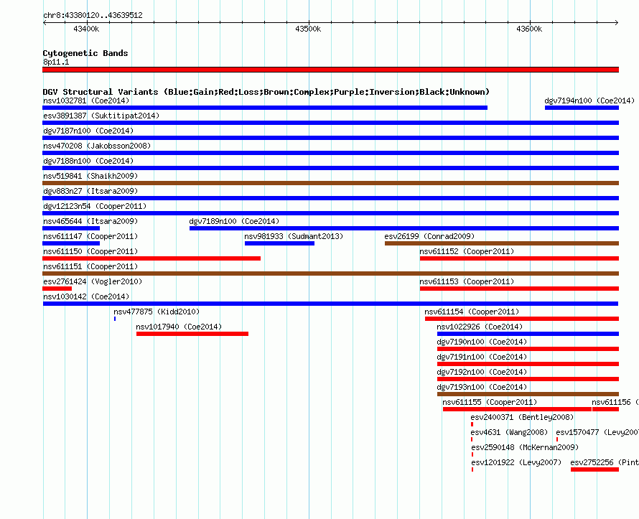This screenshot has width=639, height=519.
Task: Select dgv7191n100 (Coe2014) variant label
Action: coord(482,357)
